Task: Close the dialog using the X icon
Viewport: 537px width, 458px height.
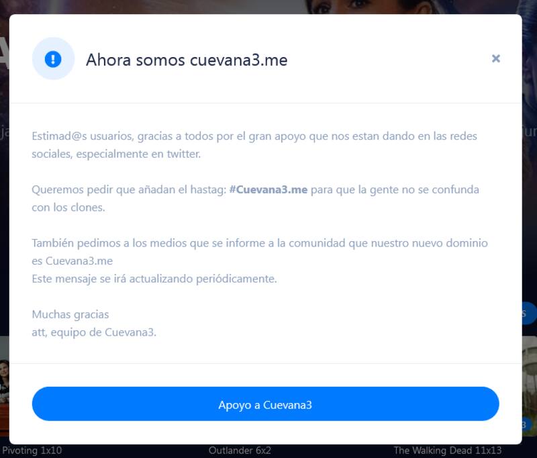Action: pyautogui.click(x=495, y=58)
